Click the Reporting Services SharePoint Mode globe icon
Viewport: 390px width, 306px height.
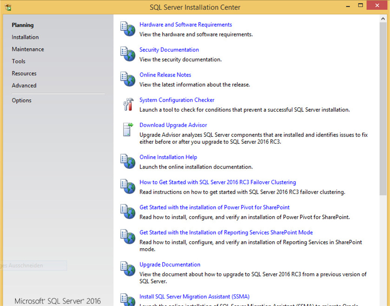click(x=128, y=237)
